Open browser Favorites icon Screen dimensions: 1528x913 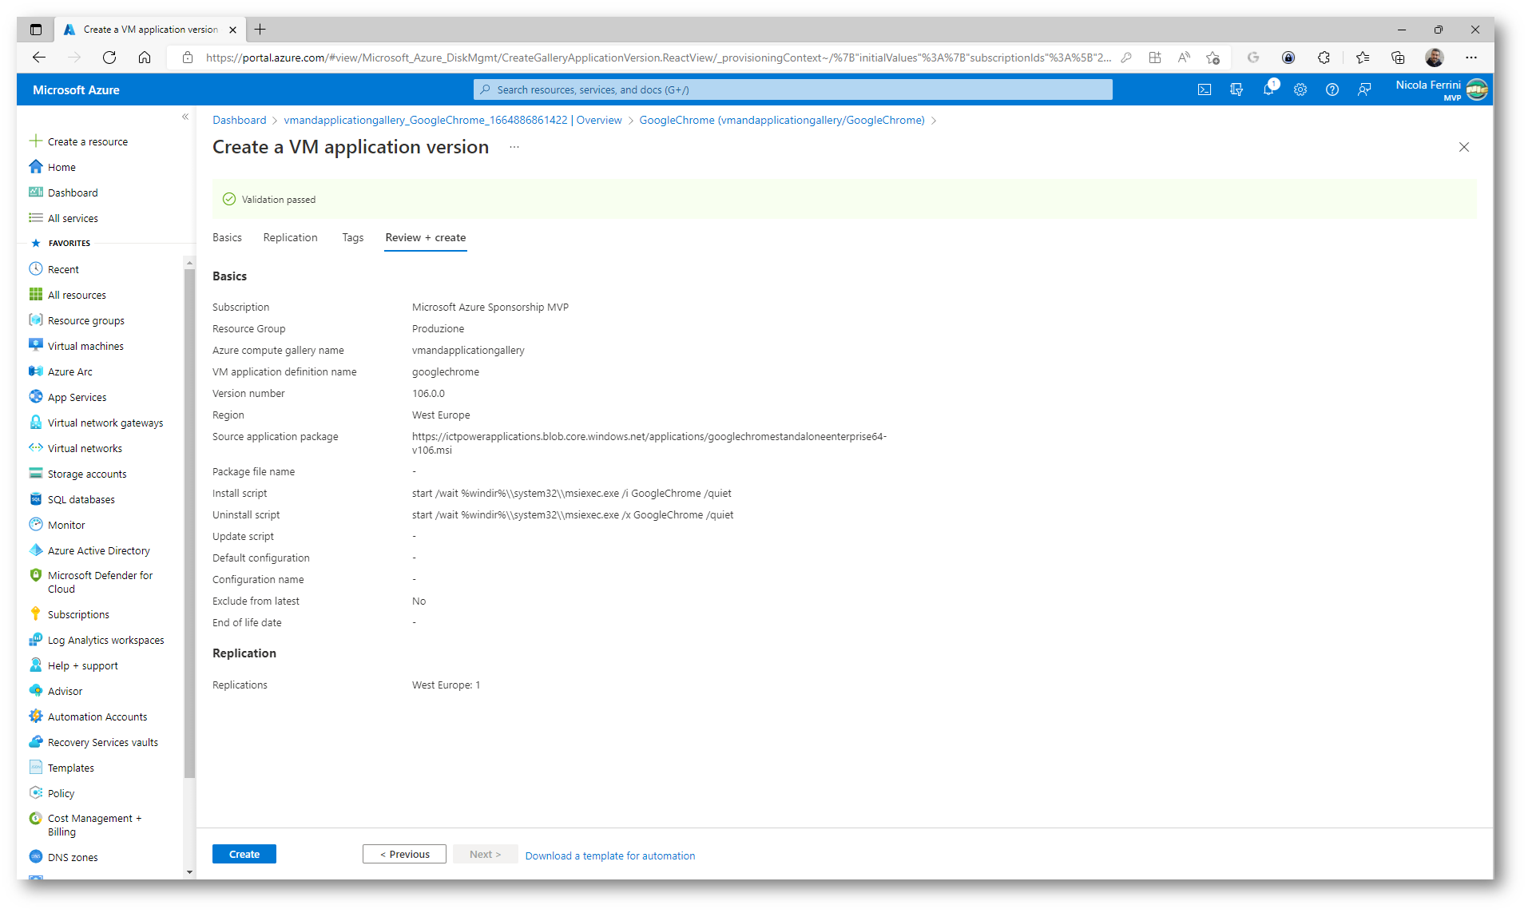[x=1363, y=58]
